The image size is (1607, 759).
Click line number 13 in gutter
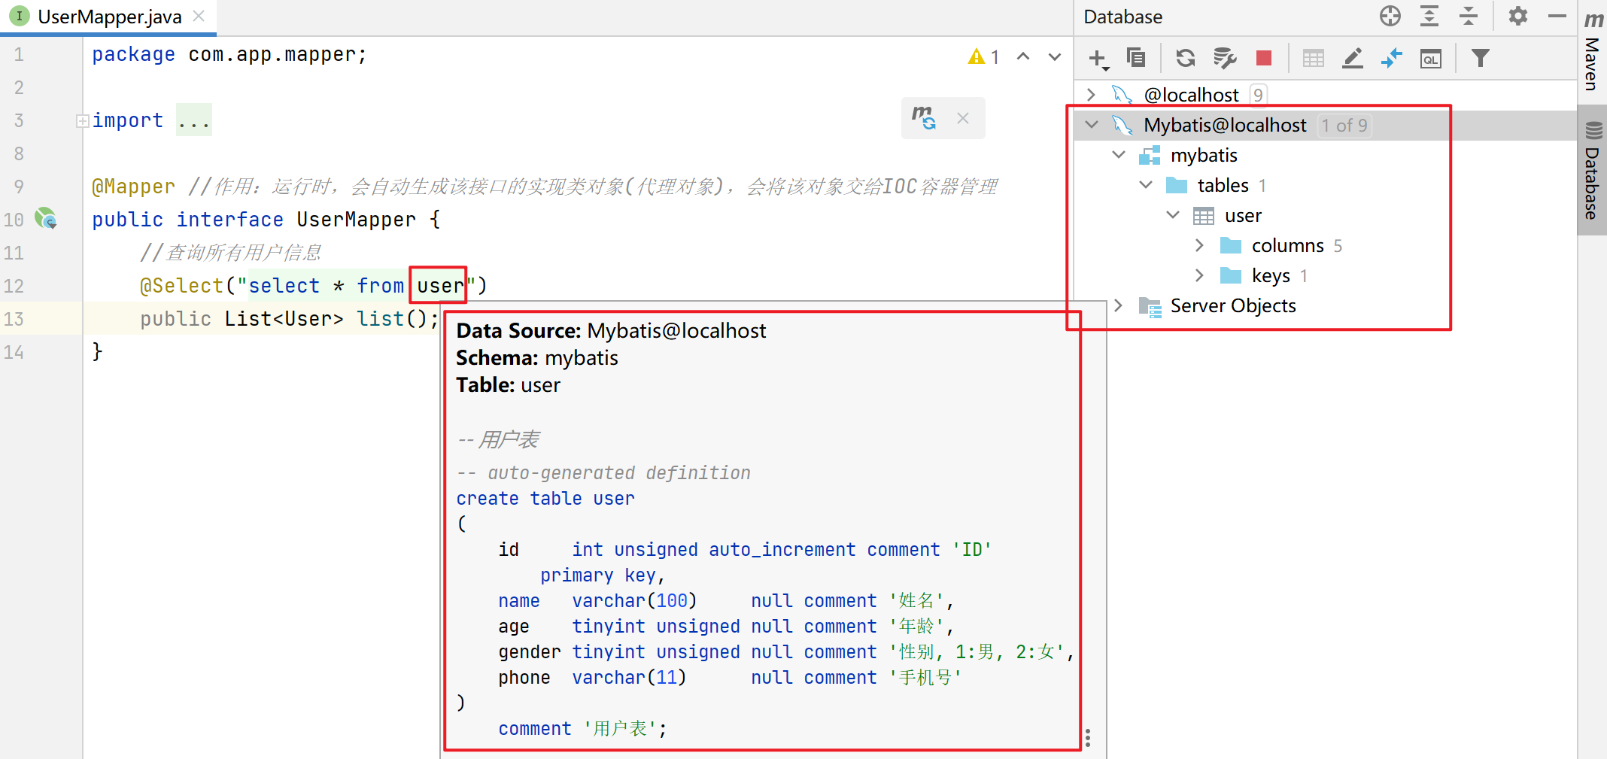click(x=14, y=319)
